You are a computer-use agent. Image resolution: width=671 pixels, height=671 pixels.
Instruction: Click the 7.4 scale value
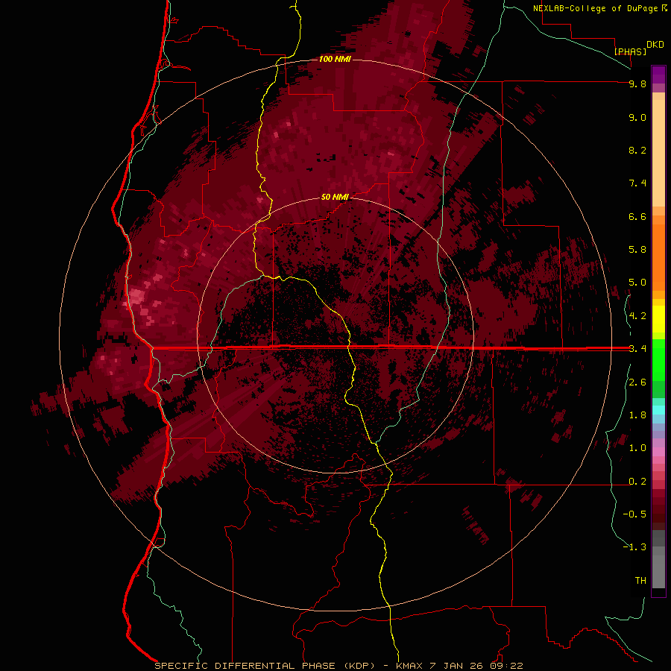637,183
